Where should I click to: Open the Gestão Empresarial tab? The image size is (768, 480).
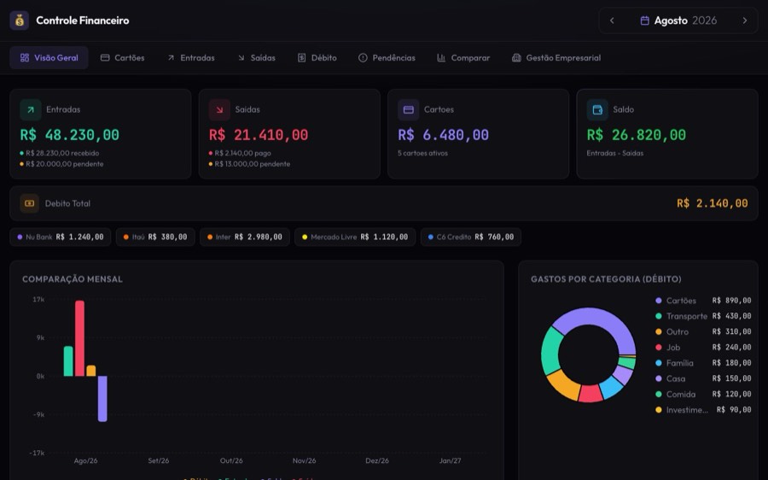[556, 58]
